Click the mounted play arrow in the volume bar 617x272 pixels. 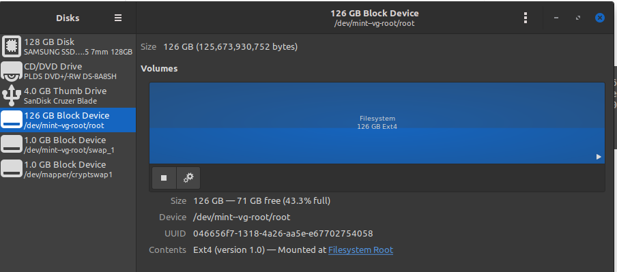click(x=599, y=157)
